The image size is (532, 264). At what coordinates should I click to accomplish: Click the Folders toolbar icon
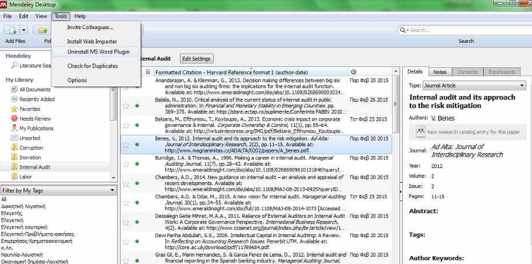tap(42, 30)
